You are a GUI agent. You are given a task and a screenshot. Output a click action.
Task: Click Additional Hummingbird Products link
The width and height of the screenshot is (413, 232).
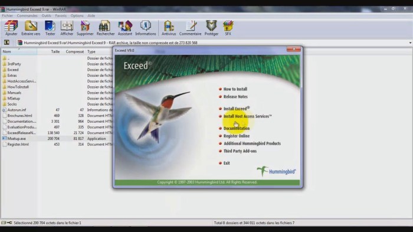[252, 143]
